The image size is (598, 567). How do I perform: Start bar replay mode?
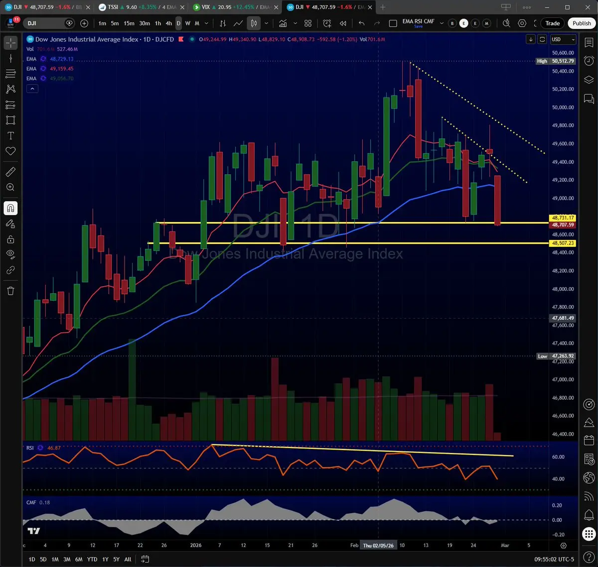343,23
